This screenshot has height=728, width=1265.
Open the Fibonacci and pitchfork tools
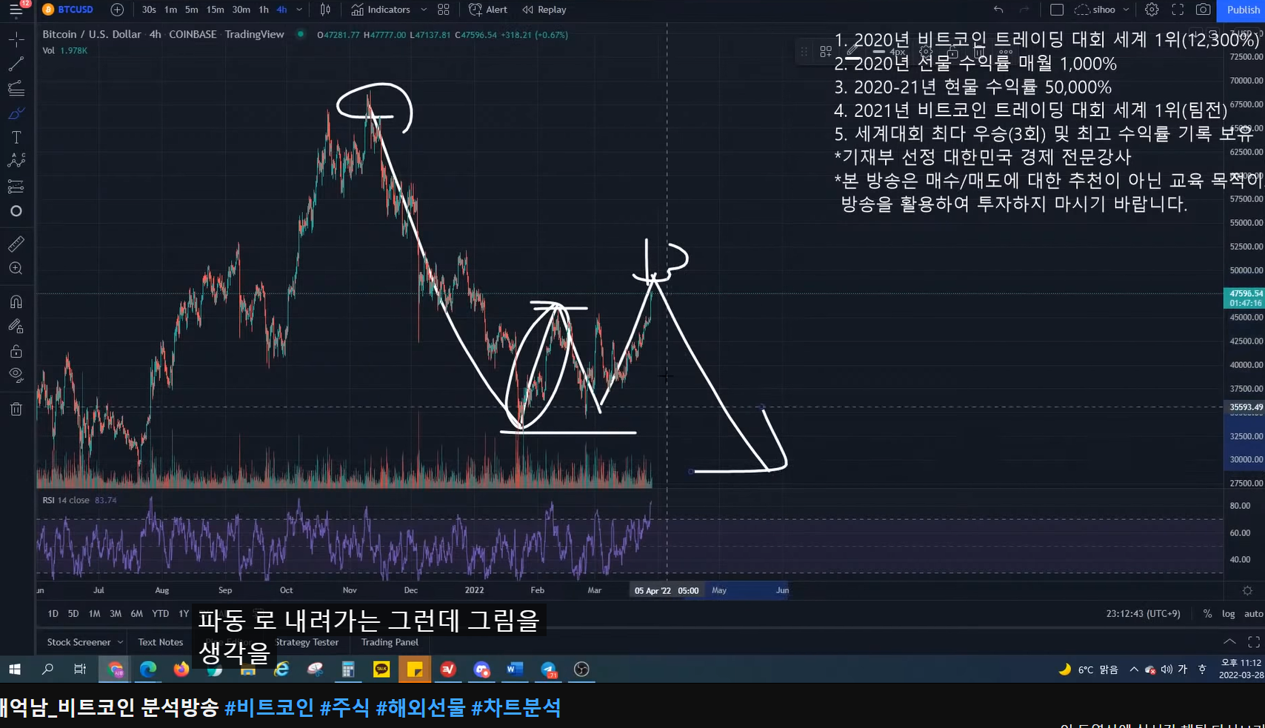[x=16, y=89]
